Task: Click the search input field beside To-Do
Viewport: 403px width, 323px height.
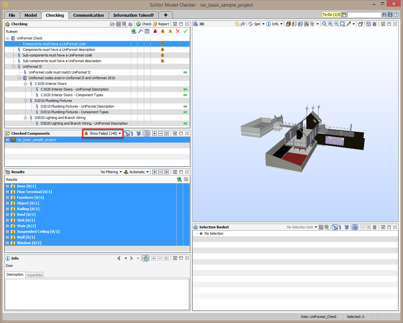Action: pyautogui.click(x=364, y=15)
